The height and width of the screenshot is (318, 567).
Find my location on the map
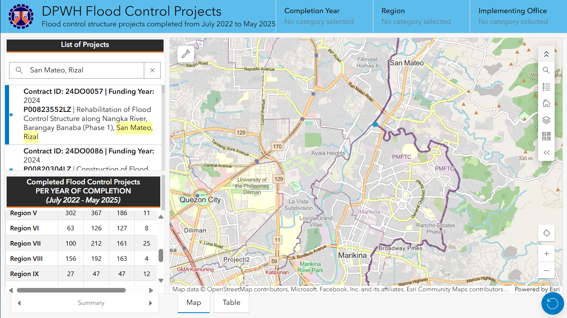[x=546, y=233]
